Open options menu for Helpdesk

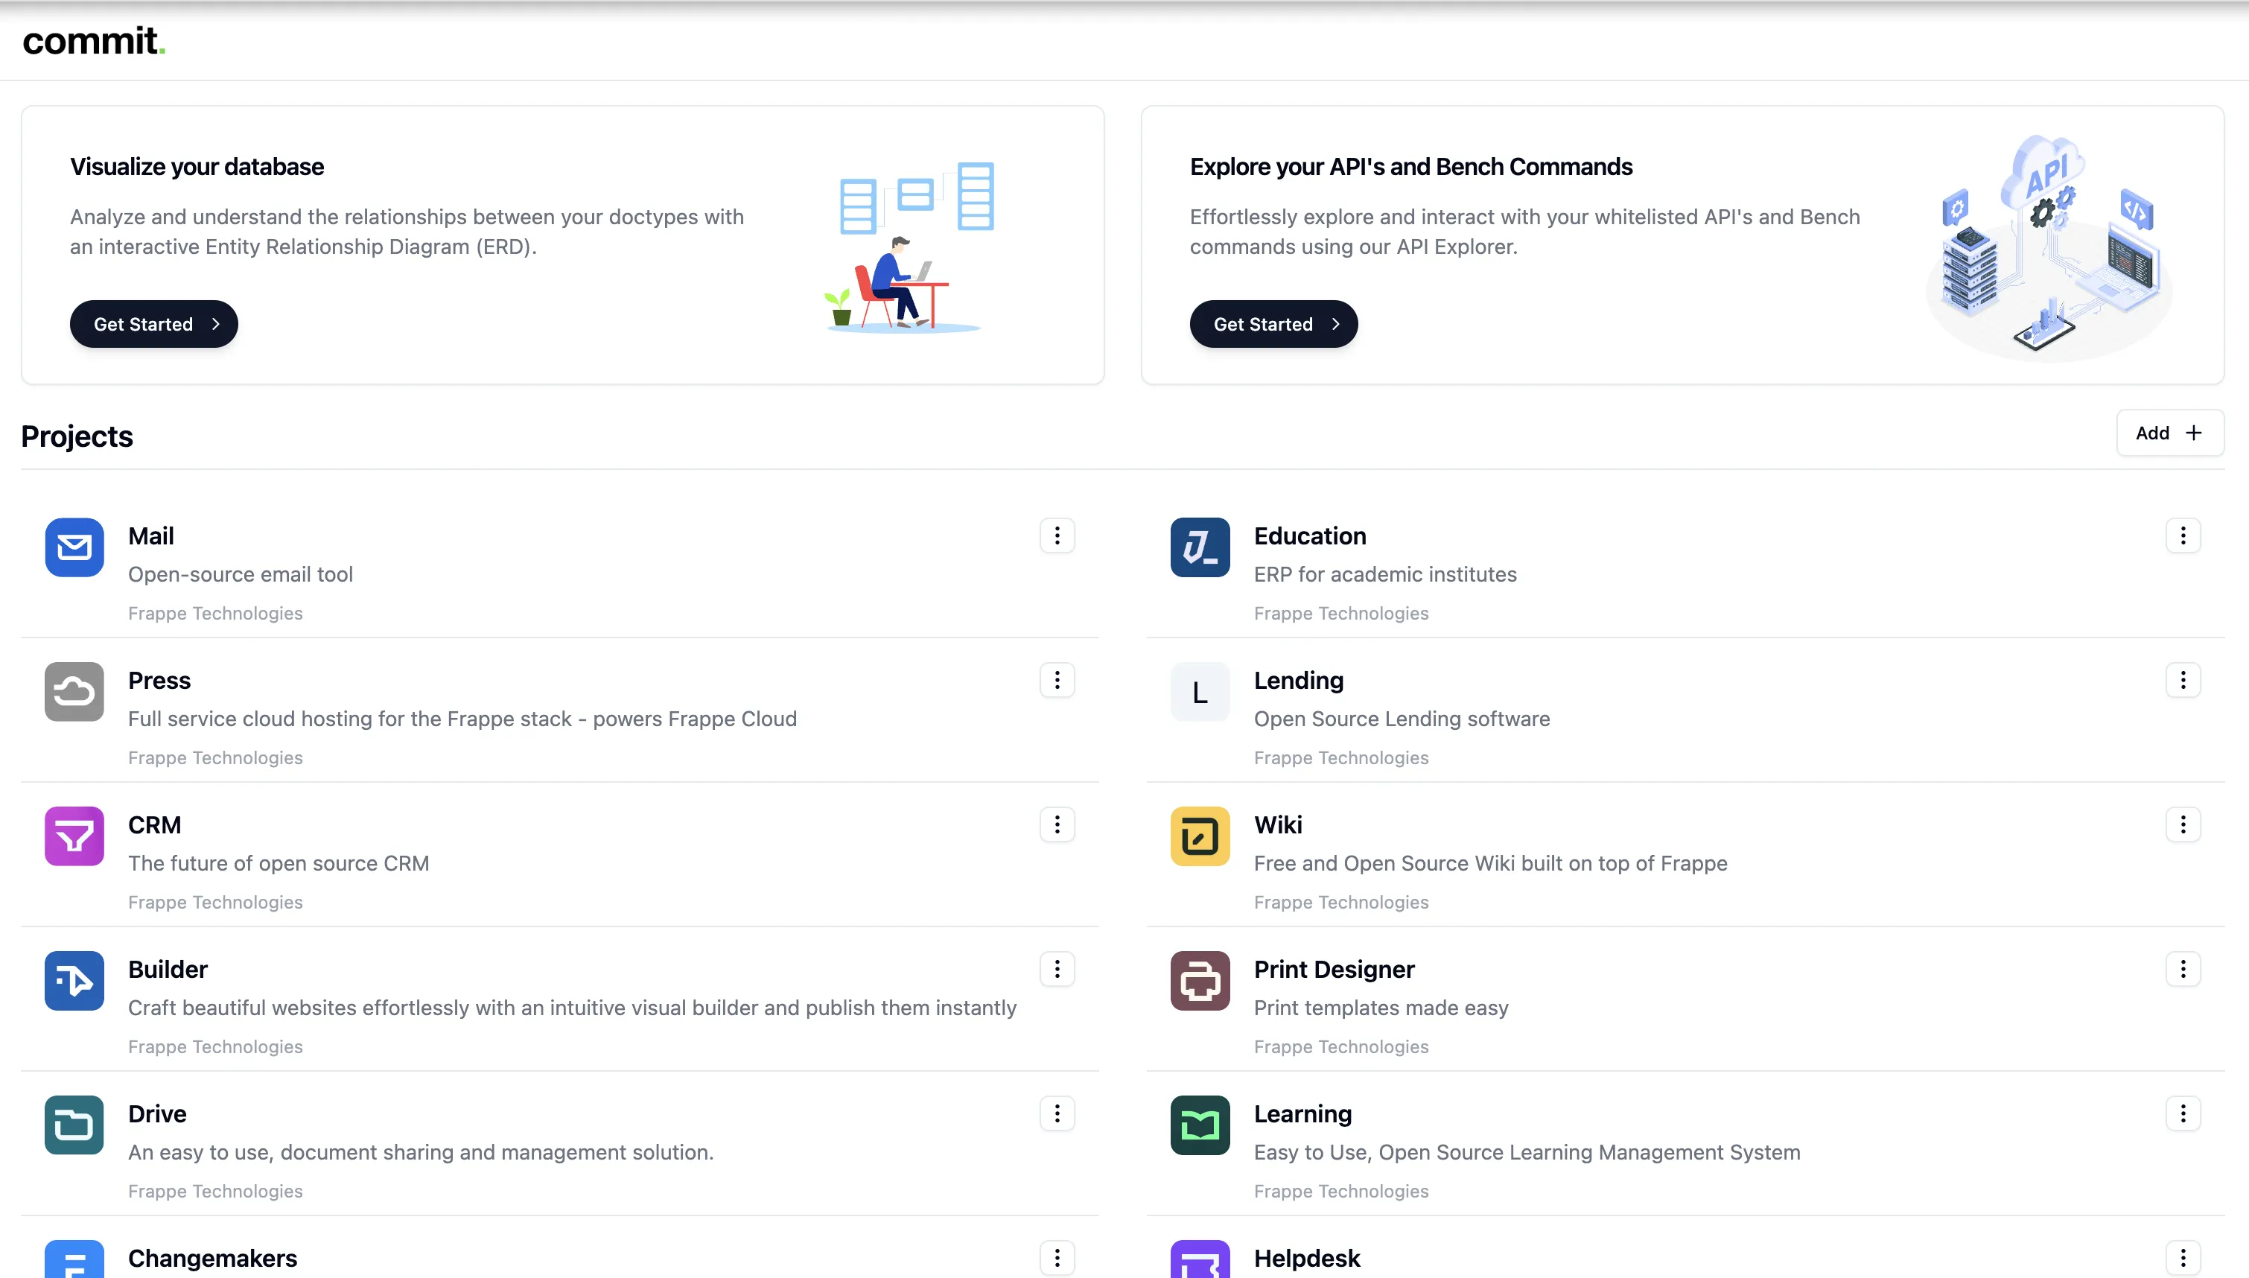point(2182,1258)
